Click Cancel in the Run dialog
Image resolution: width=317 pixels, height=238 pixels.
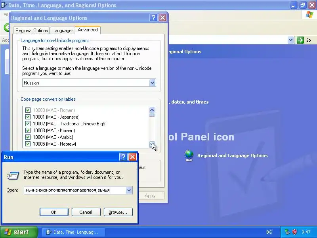[86, 212]
